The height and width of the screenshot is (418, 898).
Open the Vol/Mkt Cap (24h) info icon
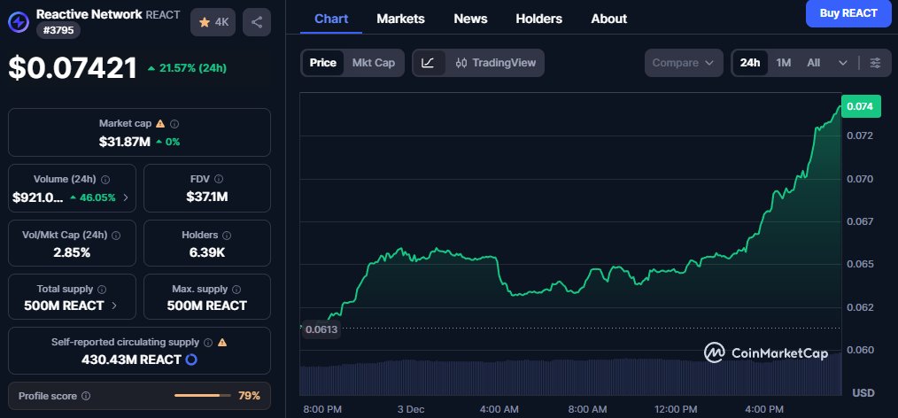click(116, 236)
